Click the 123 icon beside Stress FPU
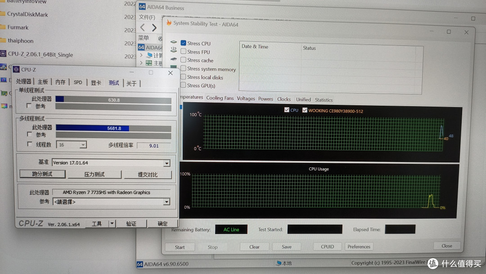Image resolution: width=486 pixels, height=274 pixels. pyautogui.click(x=174, y=49)
